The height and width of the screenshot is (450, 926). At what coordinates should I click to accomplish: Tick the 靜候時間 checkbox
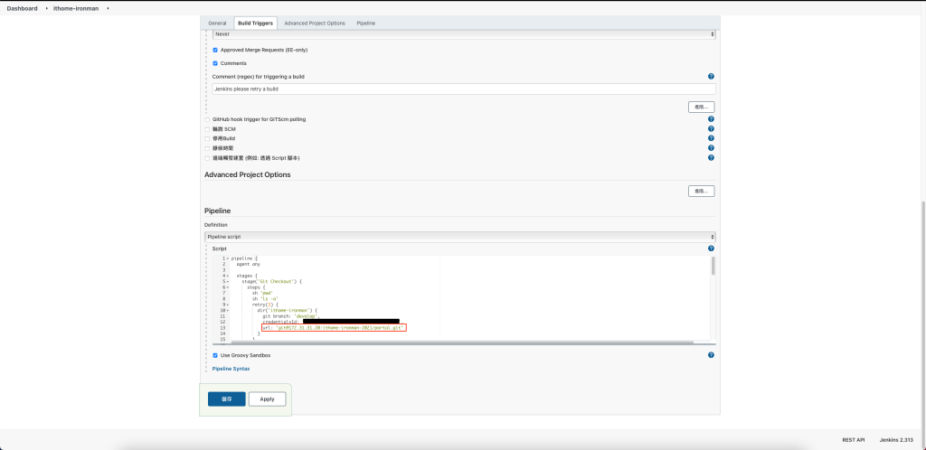(x=207, y=148)
